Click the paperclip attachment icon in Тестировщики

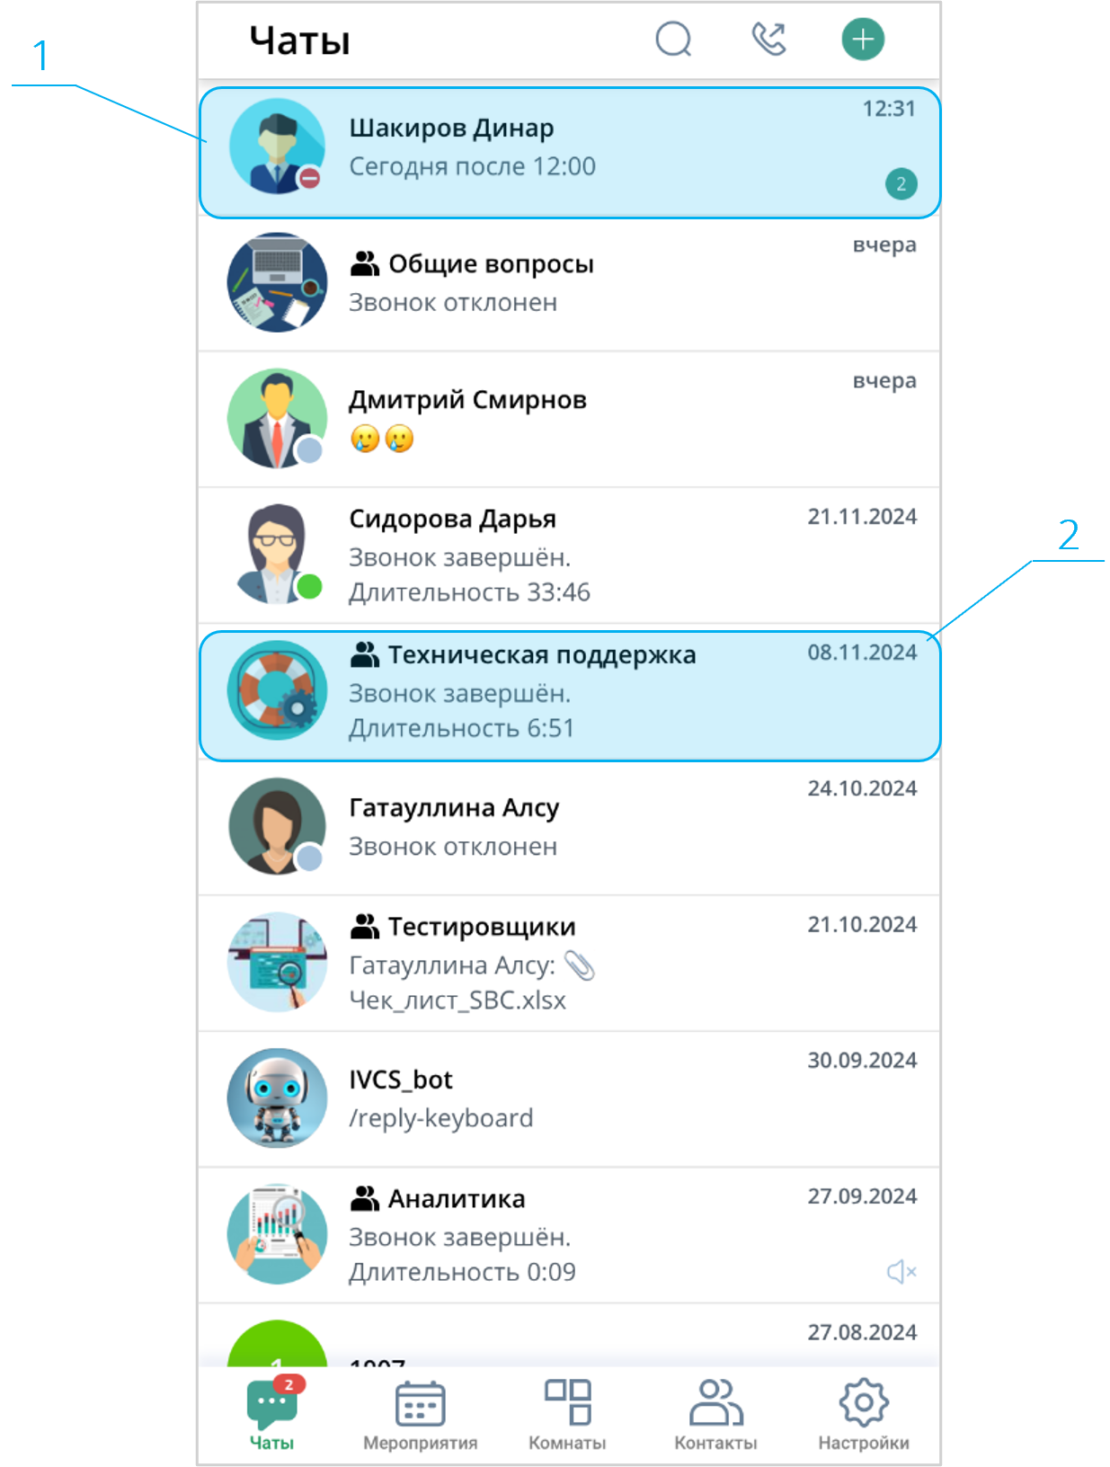pos(580,965)
